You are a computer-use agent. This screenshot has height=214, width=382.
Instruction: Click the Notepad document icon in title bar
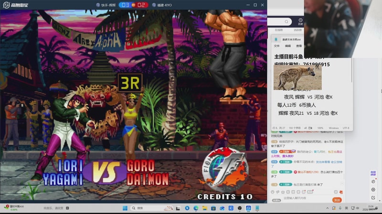pyautogui.click(x=276, y=39)
